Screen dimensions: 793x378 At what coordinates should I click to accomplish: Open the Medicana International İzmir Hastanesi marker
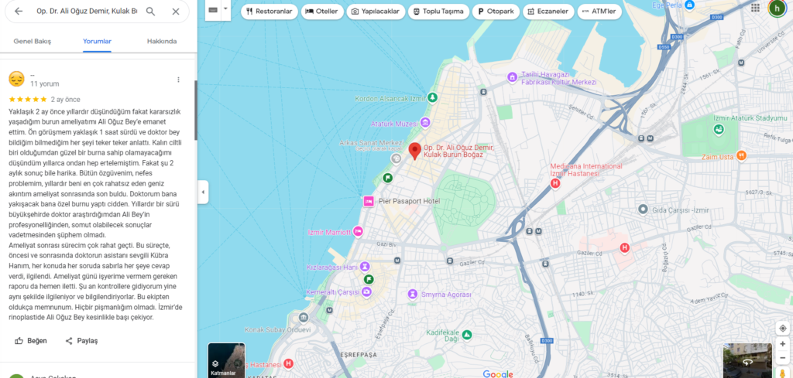click(x=554, y=184)
